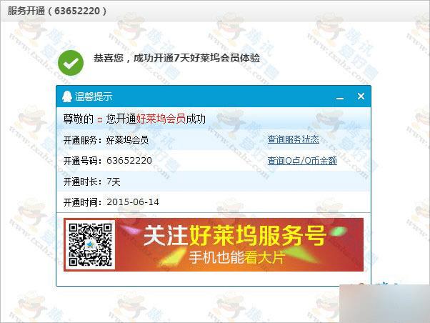Click the small red nickname box after 尊敬的
430x323 pixels.
click(100, 120)
